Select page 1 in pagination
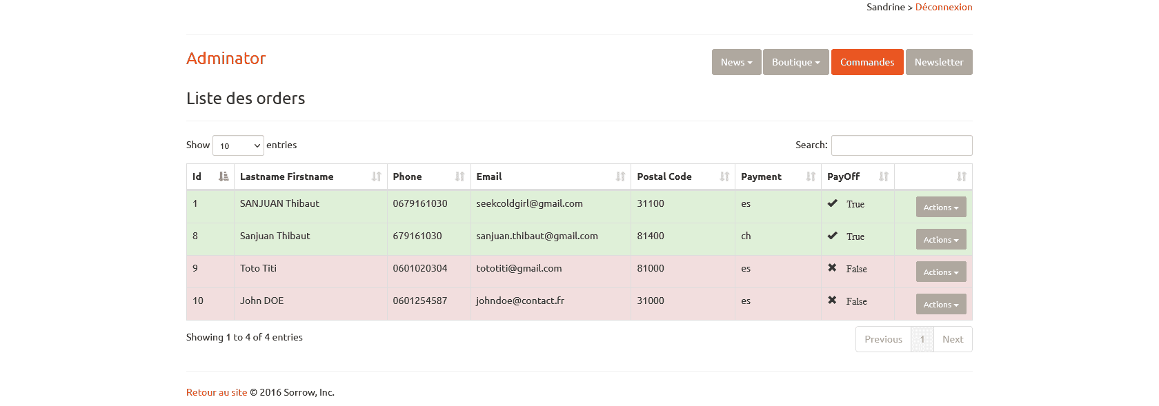This screenshot has width=1159, height=406. pos(922,339)
